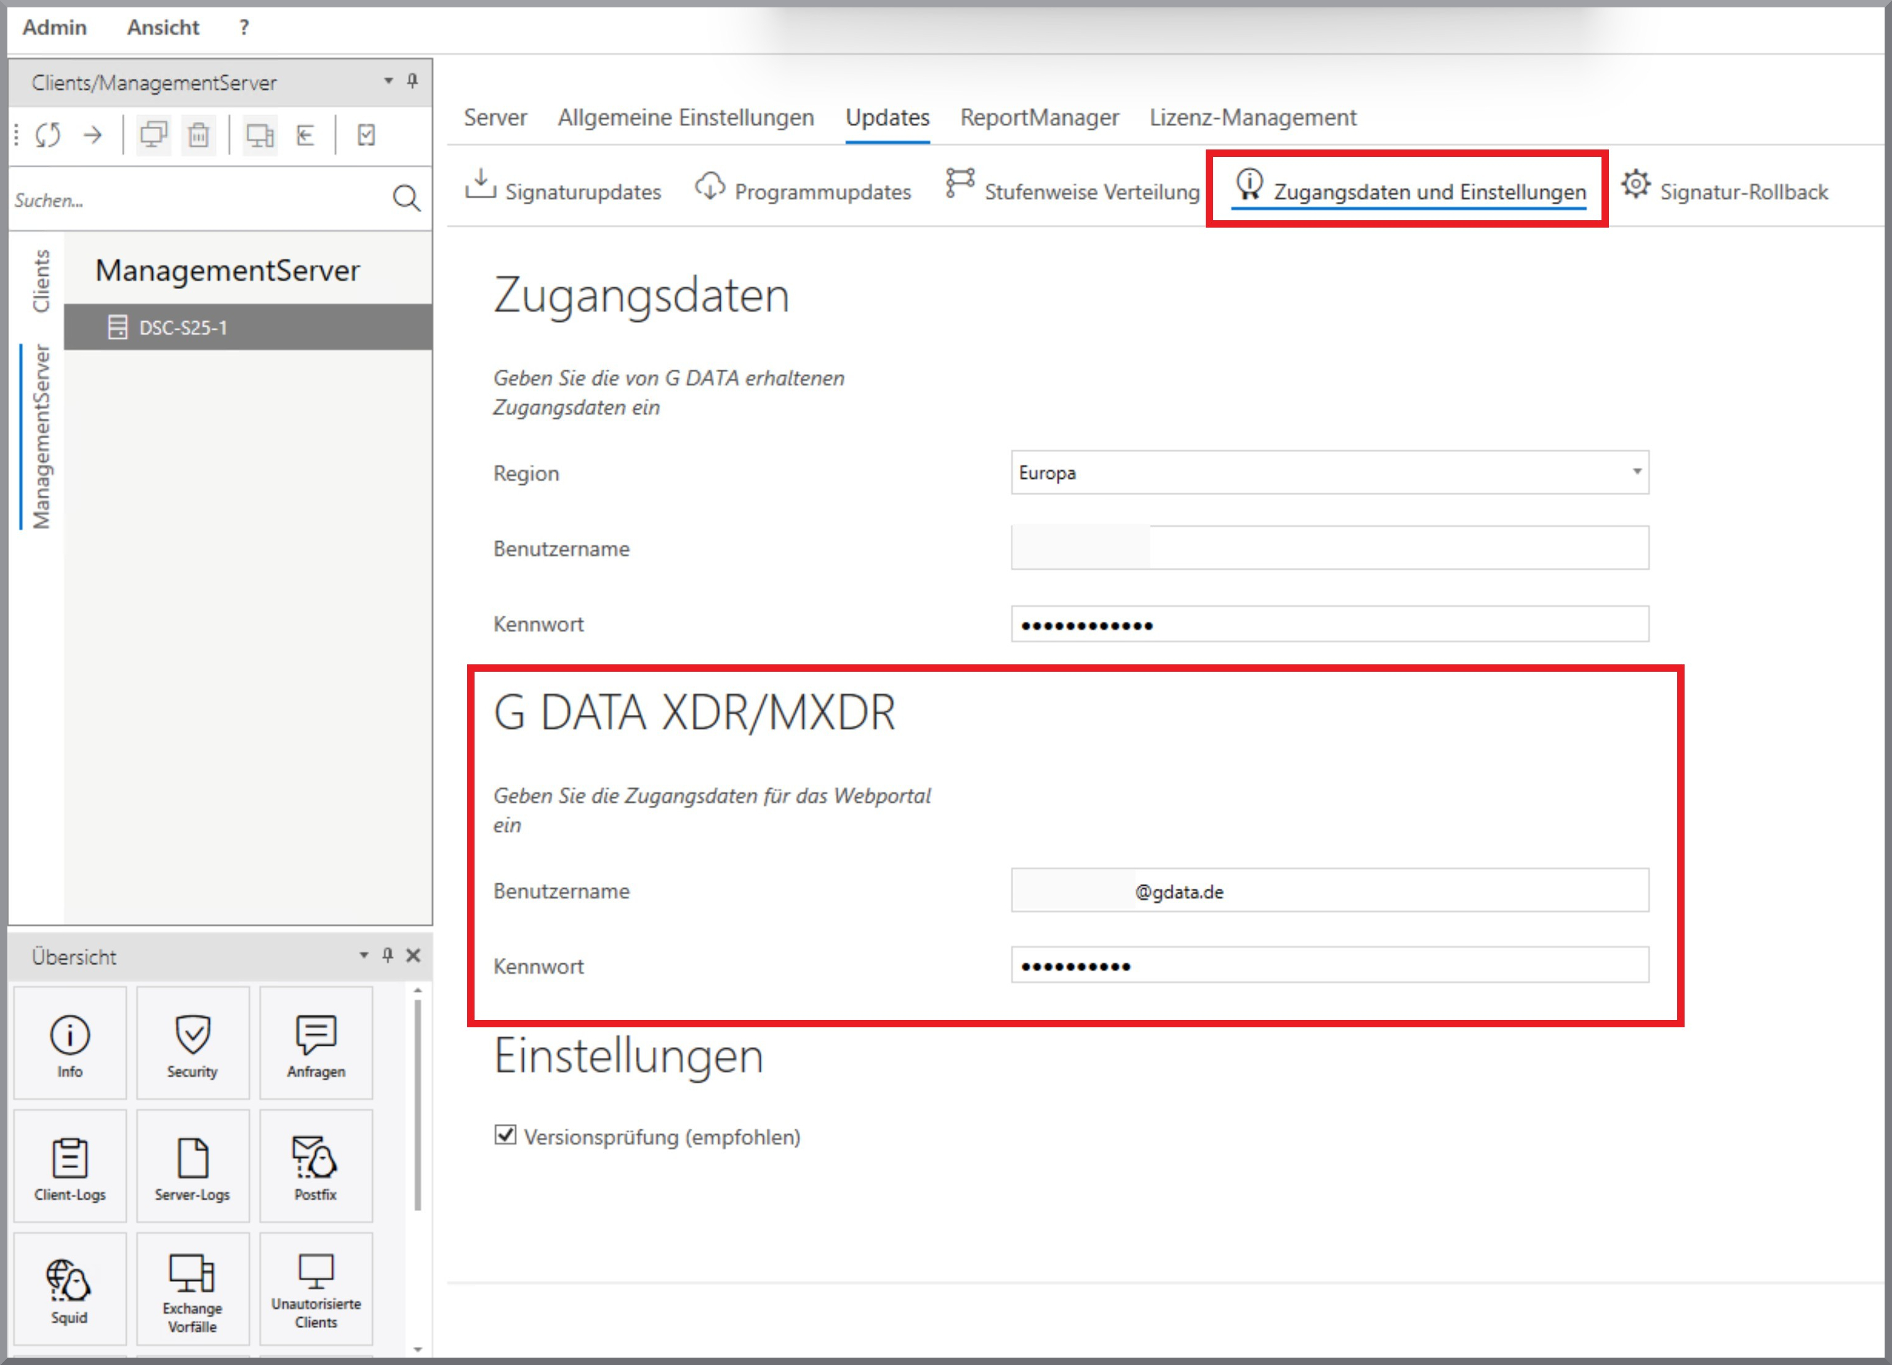The height and width of the screenshot is (1365, 1892).
Task: Open the Signaturupdates sub-tab
Action: pyautogui.click(x=563, y=187)
